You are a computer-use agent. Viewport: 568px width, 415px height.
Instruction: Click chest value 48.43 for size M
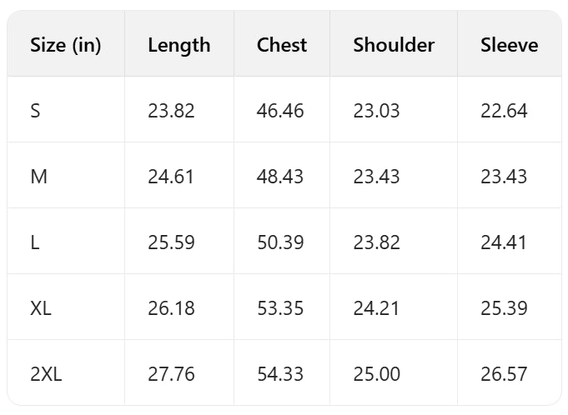click(x=280, y=176)
